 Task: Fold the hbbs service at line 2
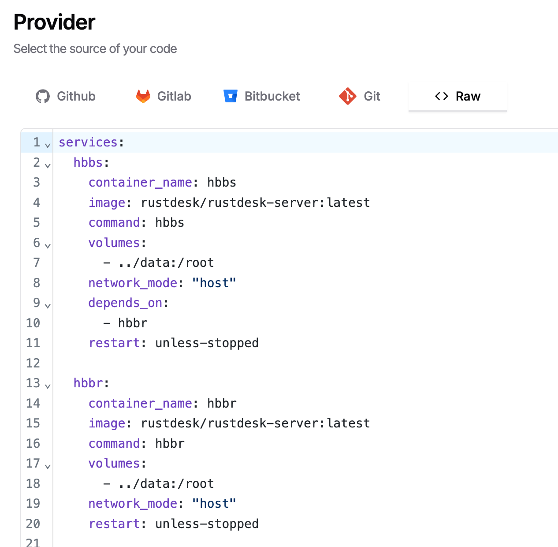[x=48, y=165]
